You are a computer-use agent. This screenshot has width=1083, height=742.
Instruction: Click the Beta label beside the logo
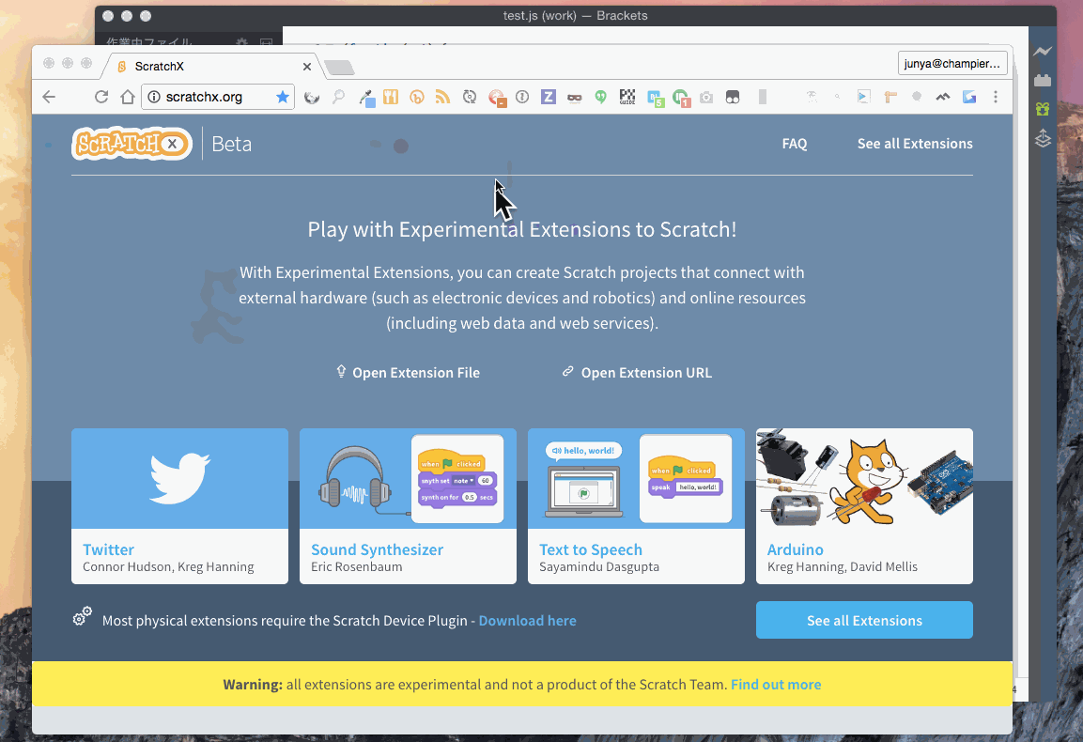(x=231, y=144)
